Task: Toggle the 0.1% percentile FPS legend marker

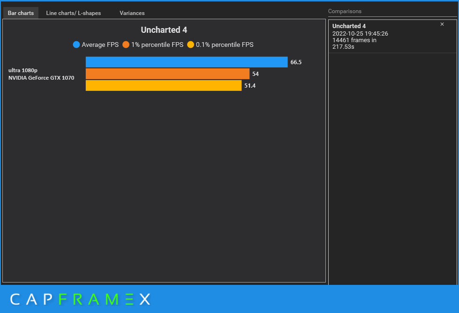Action: coord(190,45)
